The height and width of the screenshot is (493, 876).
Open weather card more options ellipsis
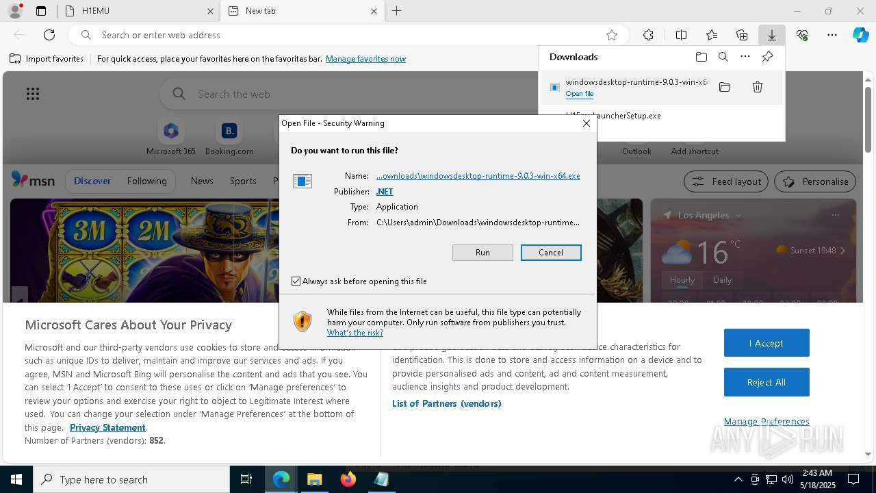click(x=835, y=215)
